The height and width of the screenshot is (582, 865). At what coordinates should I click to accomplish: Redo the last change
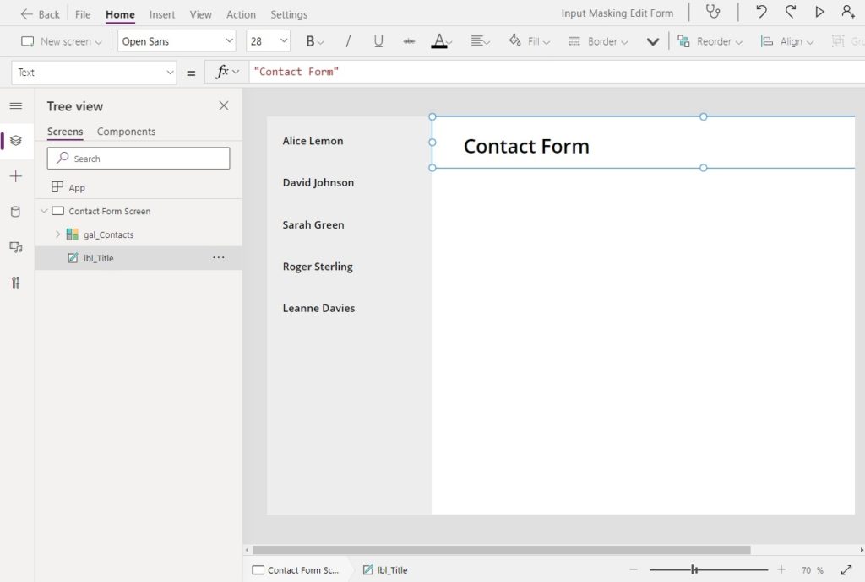pos(789,12)
